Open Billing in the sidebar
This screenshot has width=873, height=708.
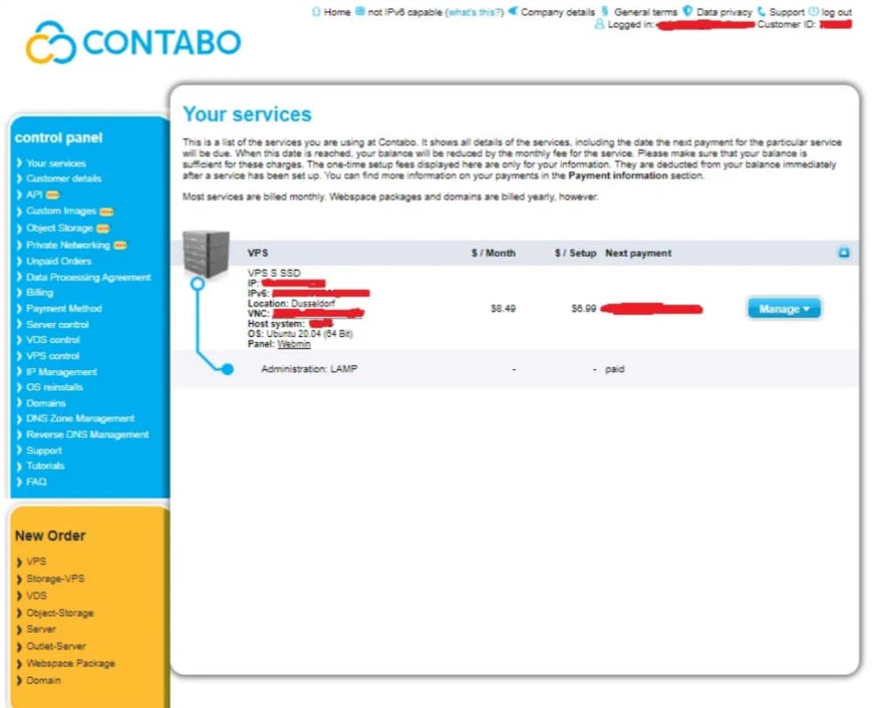point(39,293)
